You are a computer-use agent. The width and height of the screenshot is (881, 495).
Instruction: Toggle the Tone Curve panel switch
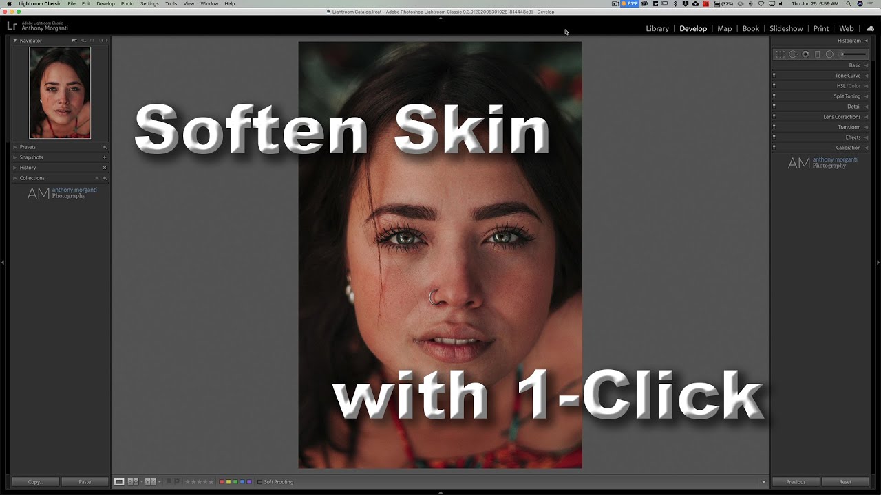(774, 76)
